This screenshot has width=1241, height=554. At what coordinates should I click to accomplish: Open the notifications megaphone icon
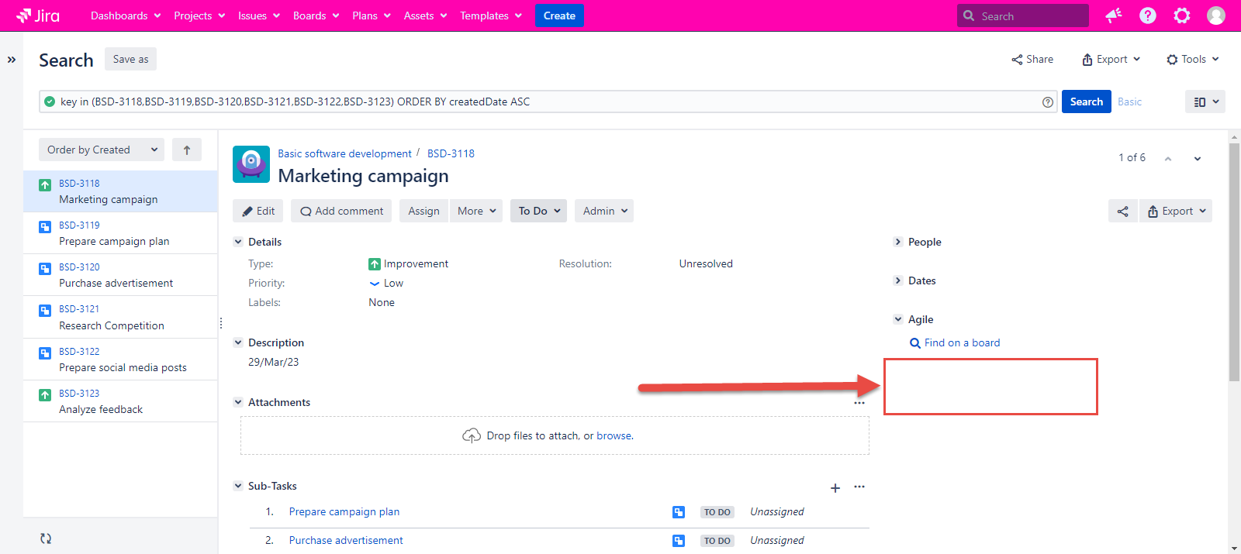click(x=1114, y=15)
